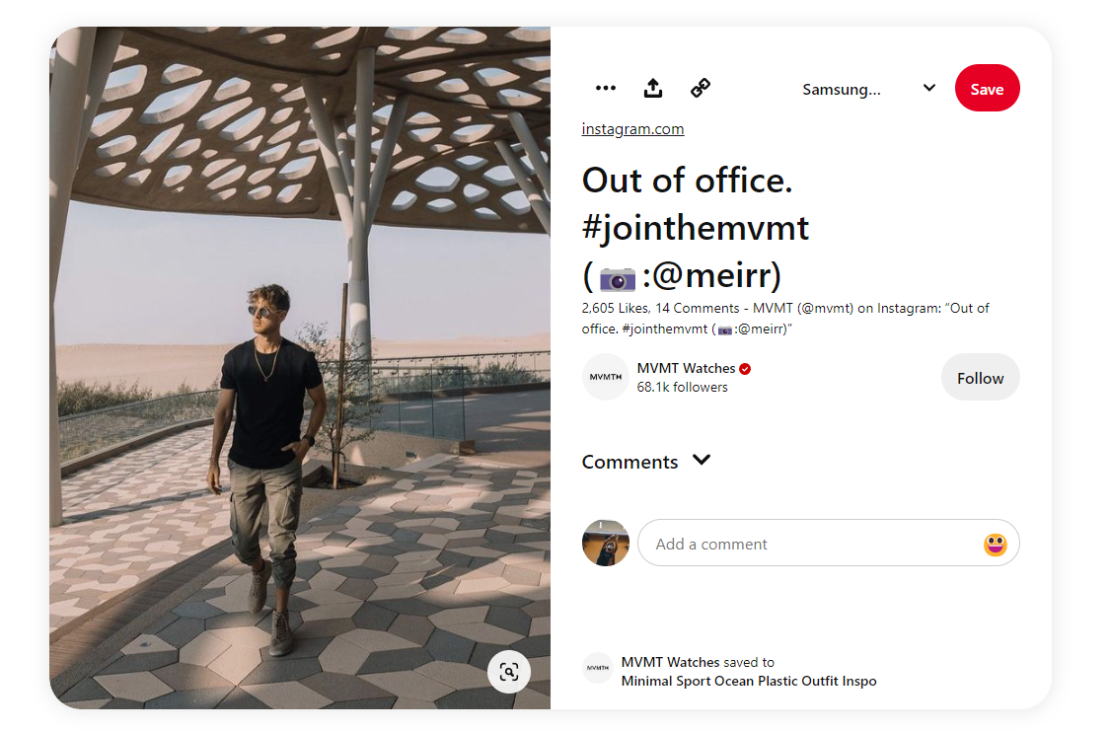Screen dimensions: 1110x731
Task: Click the MVMT Watches profile avatar
Action: pyautogui.click(x=605, y=377)
